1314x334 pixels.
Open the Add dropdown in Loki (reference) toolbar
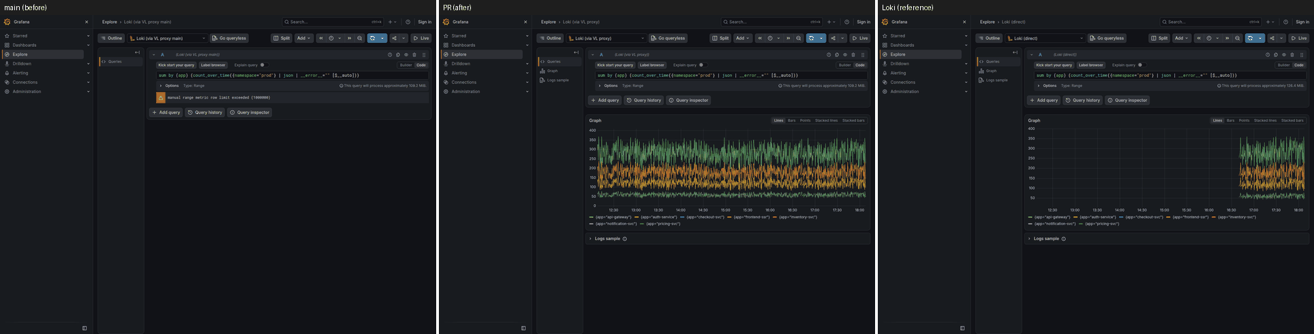(x=1181, y=38)
